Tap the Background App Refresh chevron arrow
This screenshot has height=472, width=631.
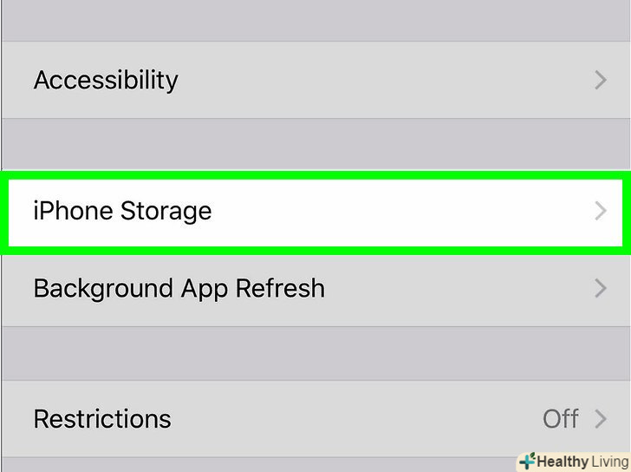click(x=600, y=288)
